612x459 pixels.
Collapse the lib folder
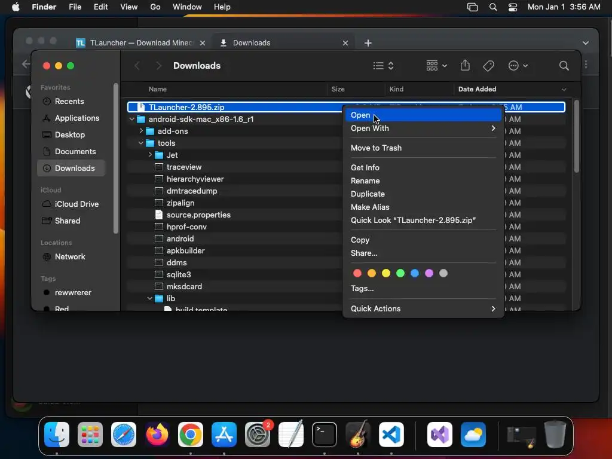[150, 298]
